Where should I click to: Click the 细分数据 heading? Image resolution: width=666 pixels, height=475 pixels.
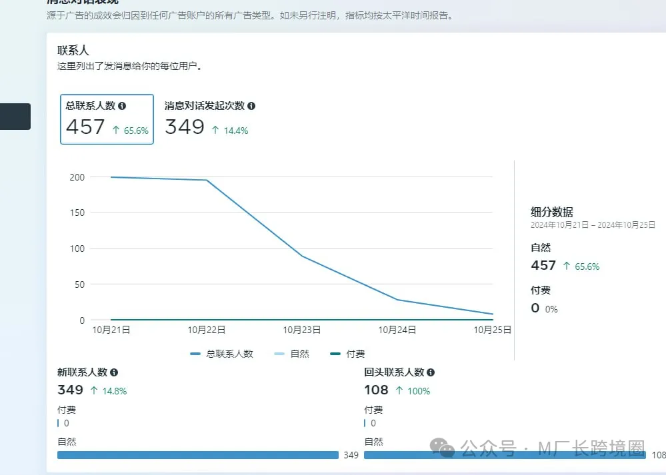(x=552, y=212)
